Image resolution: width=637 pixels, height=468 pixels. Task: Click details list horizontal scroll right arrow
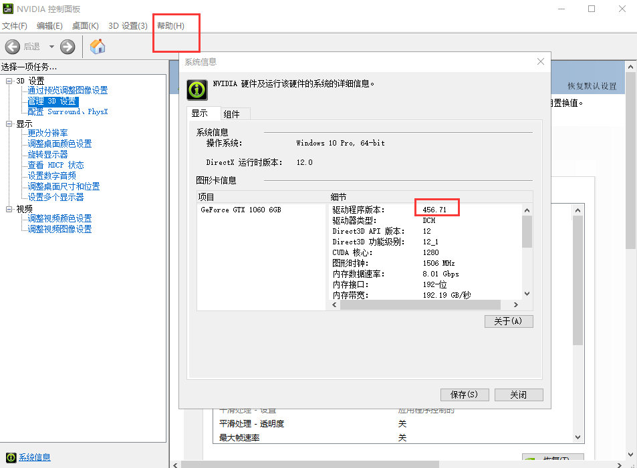click(516, 305)
